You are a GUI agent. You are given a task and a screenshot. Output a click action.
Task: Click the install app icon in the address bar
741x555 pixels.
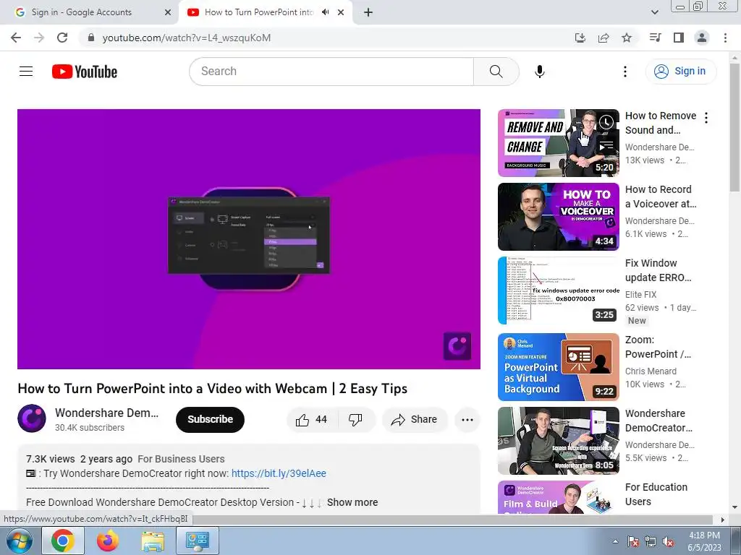coord(580,38)
